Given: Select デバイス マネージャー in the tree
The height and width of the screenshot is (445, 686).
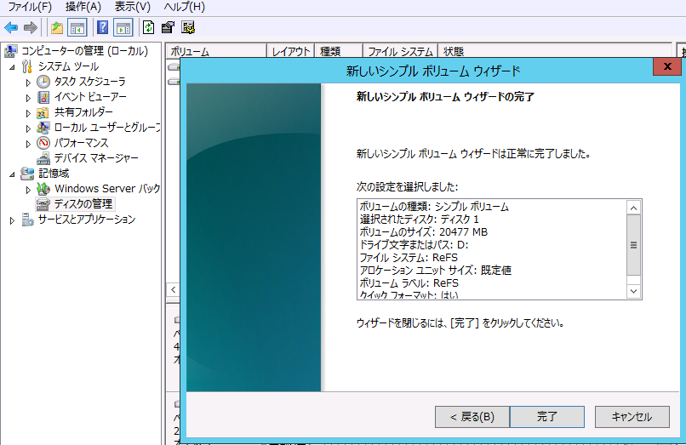Looking at the screenshot, I should [96, 158].
